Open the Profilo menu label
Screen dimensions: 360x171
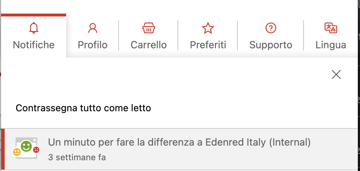click(x=93, y=45)
